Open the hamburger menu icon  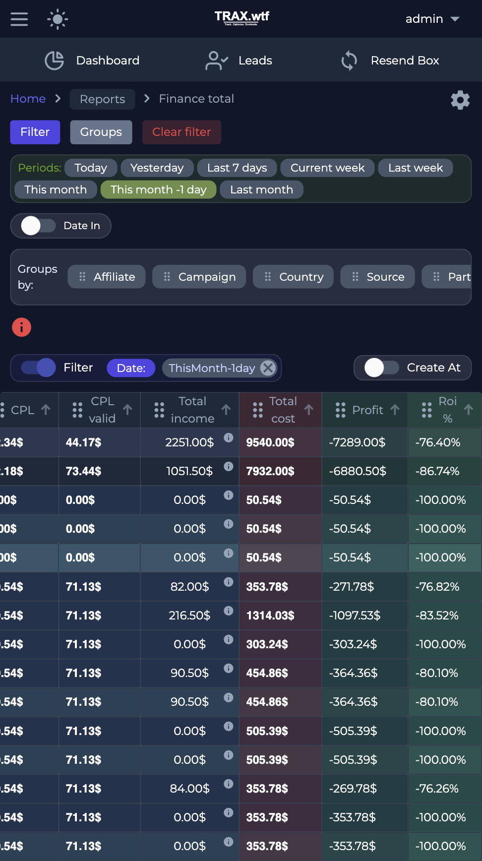(x=19, y=19)
